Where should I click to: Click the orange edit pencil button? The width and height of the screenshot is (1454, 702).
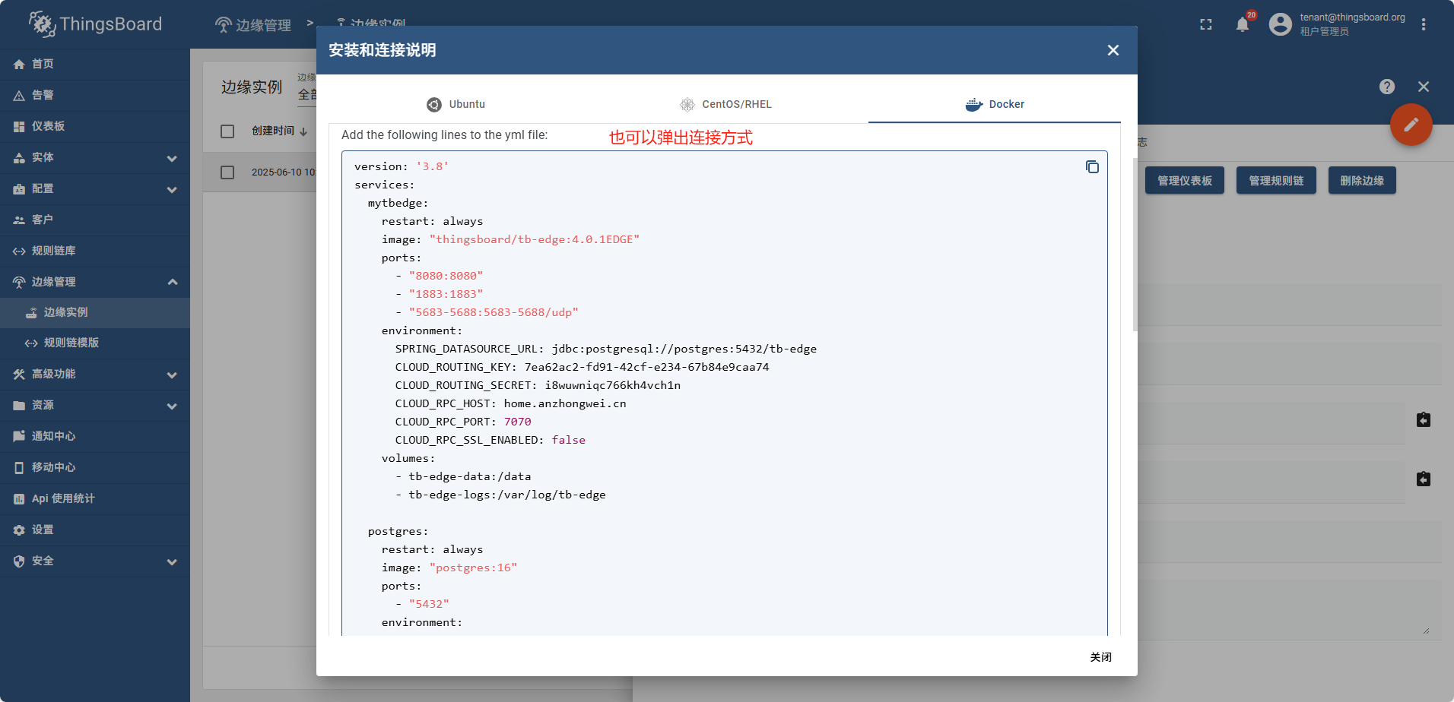tap(1411, 125)
